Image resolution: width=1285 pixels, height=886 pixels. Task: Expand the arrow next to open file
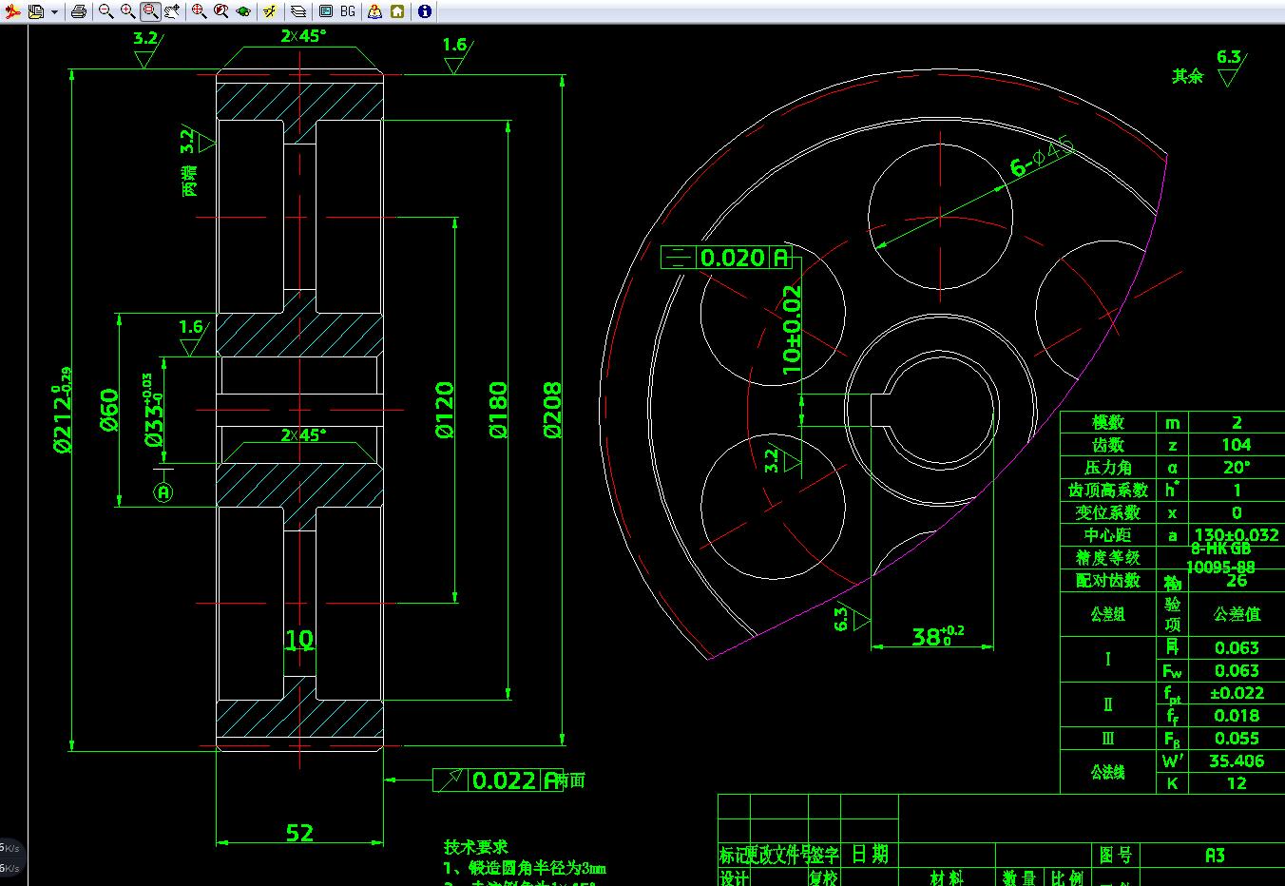54,11
